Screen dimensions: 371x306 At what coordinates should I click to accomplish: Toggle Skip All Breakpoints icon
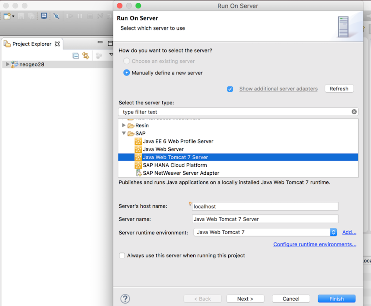point(56,16)
